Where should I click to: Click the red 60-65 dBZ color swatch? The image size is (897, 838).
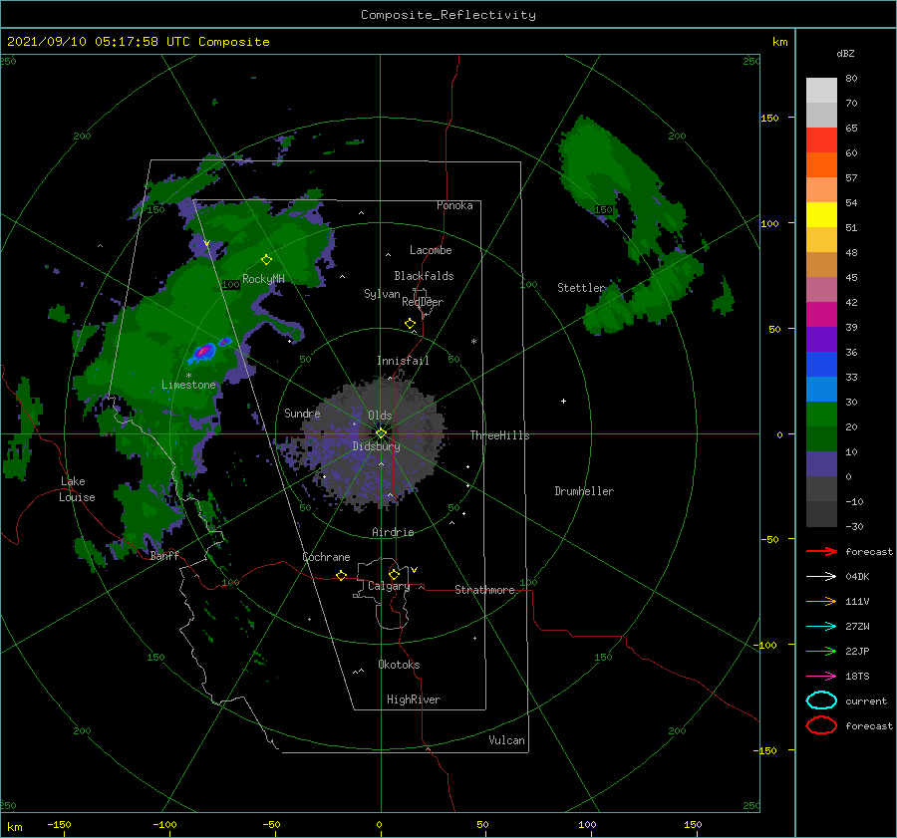coord(821,140)
